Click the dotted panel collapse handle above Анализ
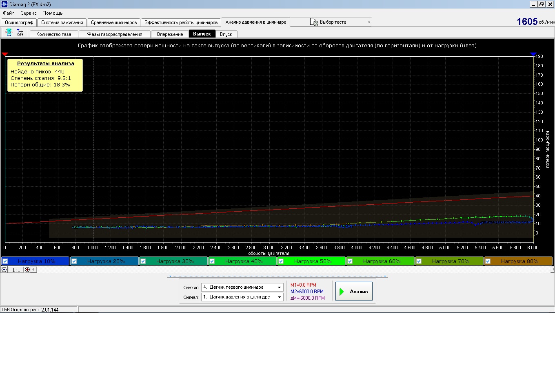This screenshot has height=367, width=555. 277,276
